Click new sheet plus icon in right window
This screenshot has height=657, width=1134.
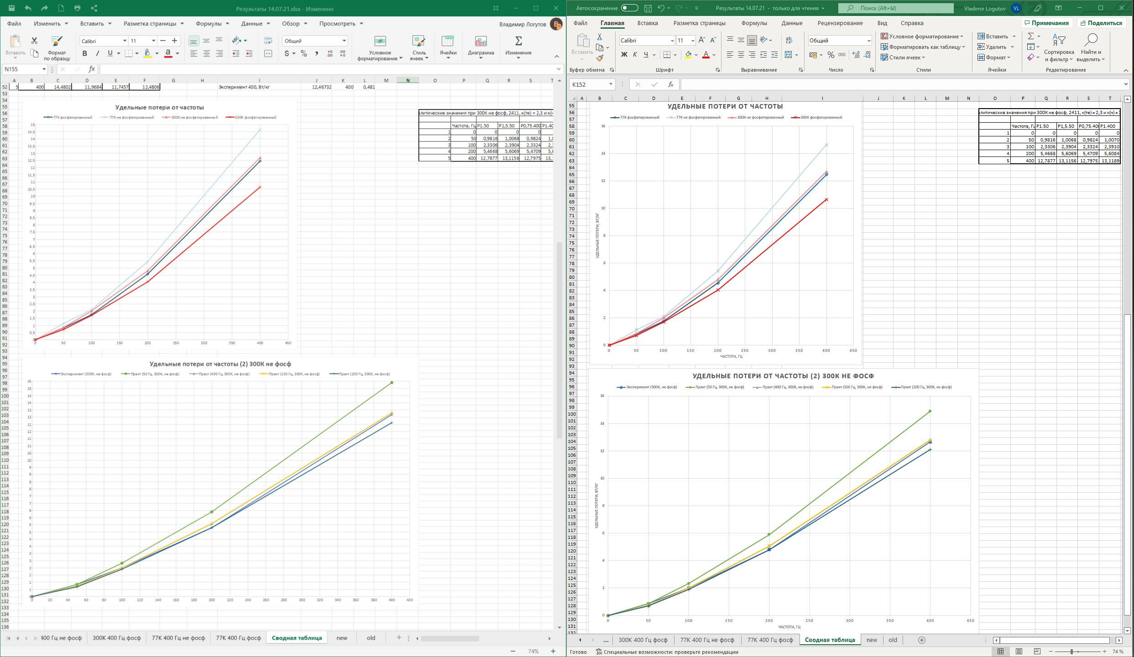coord(921,640)
